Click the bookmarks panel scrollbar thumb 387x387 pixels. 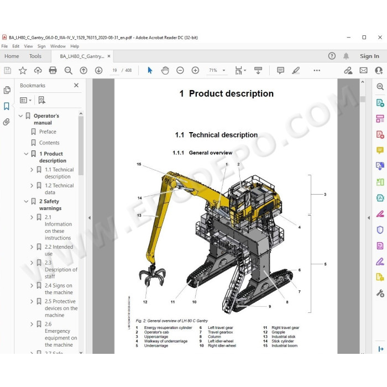[81, 145]
